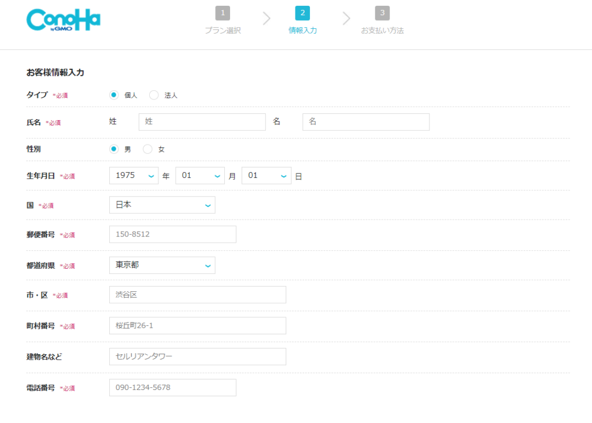Click the step 1 プラン選択 indicator
Image resolution: width=592 pixels, height=423 pixels.
pyautogui.click(x=223, y=21)
